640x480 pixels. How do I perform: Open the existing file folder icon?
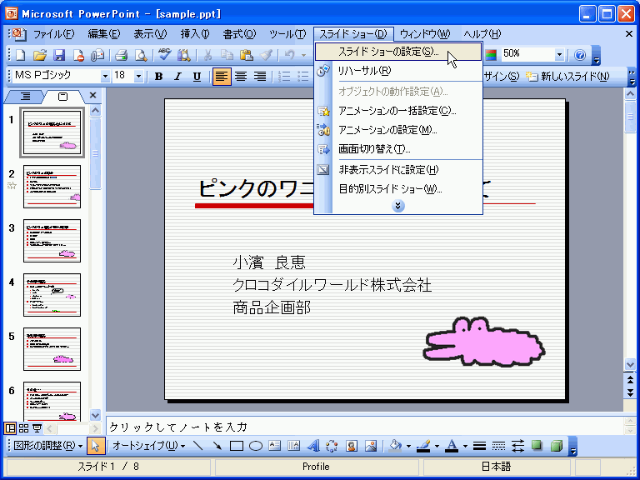point(39,55)
